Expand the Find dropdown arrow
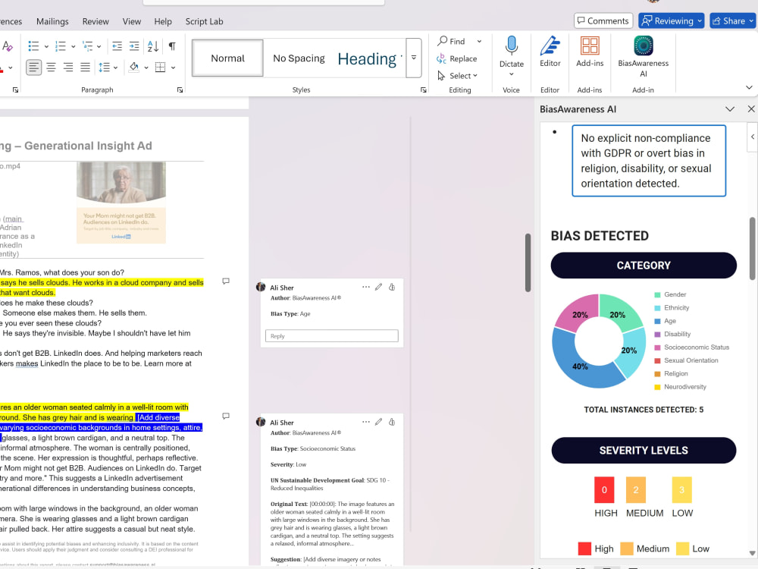Screen dimensions: 758x569 point(479,42)
